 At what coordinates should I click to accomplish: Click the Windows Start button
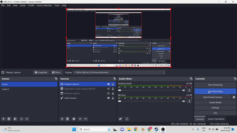(74, 129)
